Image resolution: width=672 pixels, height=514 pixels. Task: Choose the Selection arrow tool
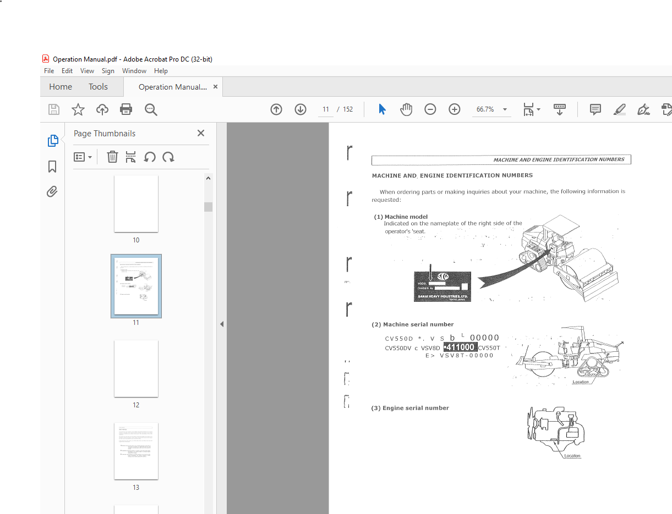[382, 109]
